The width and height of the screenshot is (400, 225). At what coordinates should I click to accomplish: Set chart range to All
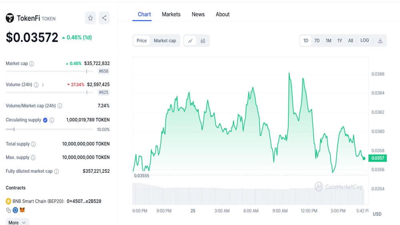[350, 40]
